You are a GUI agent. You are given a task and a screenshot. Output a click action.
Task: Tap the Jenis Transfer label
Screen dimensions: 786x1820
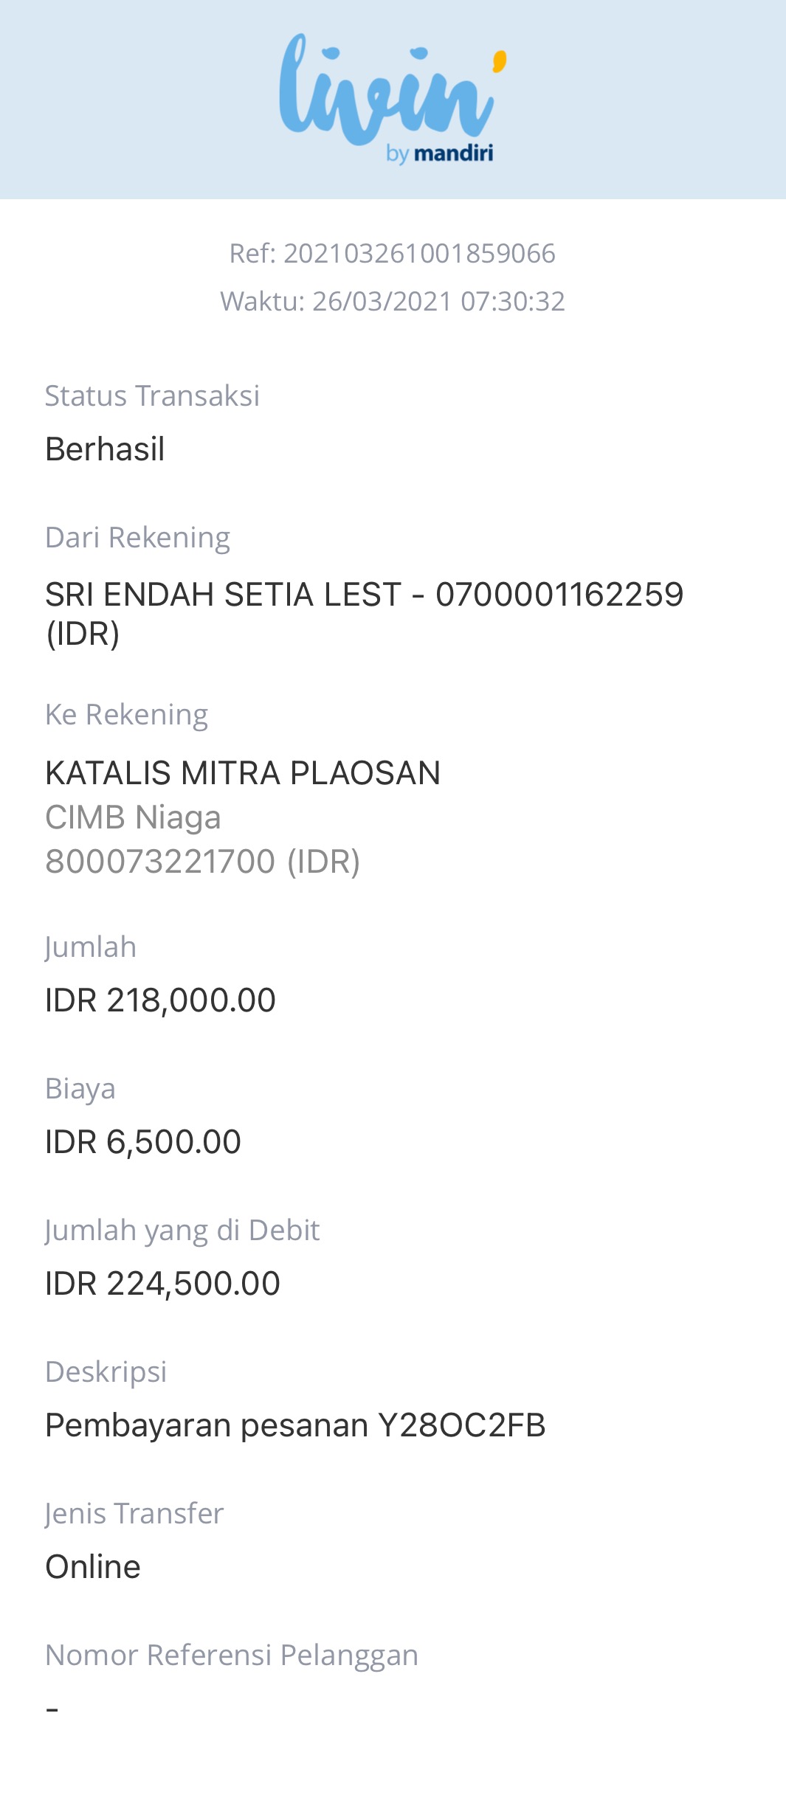coord(134,1514)
